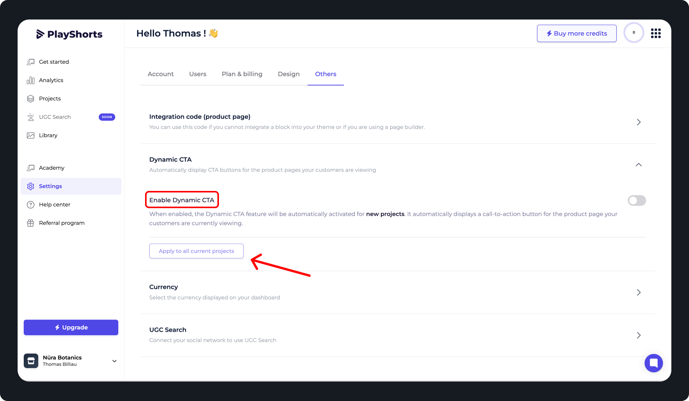Click the PlayShorts logo
This screenshot has height=401, width=689.
[x=69, y=34]
